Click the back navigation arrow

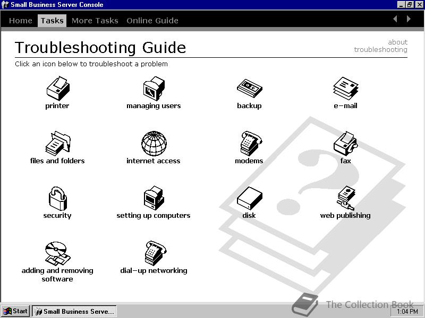(395, 19)
